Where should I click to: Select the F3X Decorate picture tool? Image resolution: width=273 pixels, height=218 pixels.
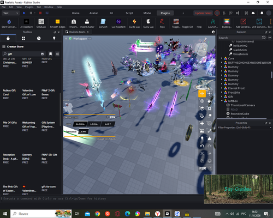point(202,131)
